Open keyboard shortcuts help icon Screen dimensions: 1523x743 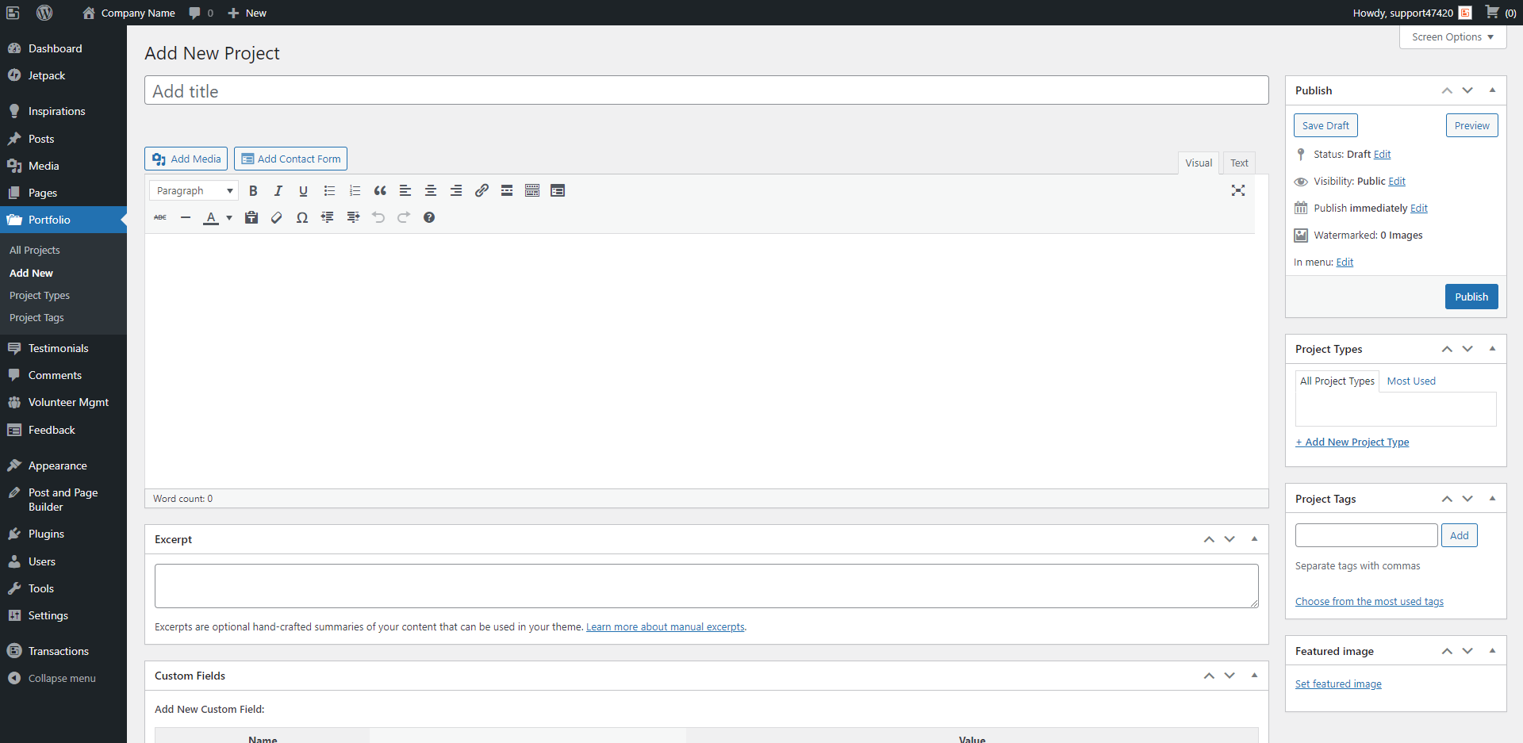point(429,217)
